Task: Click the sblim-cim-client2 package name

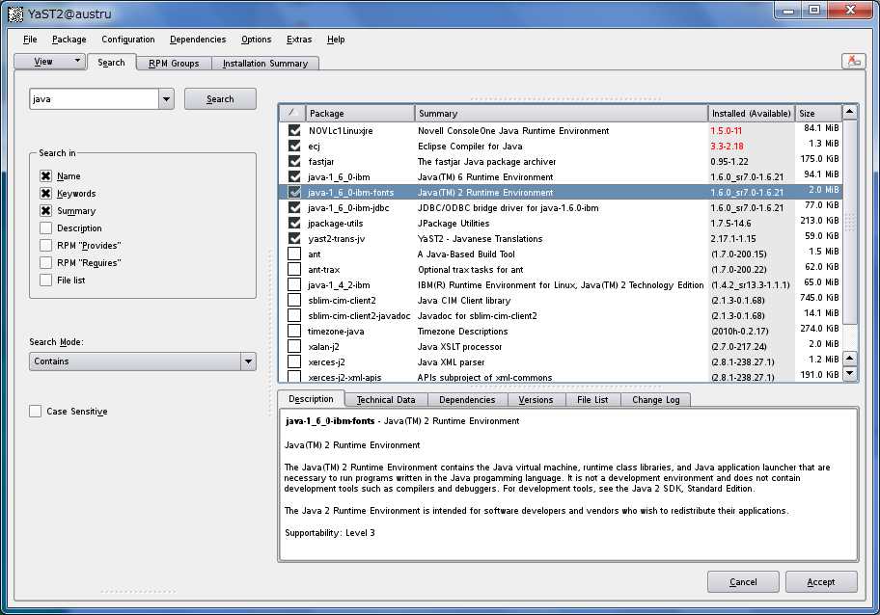Action: coord(342,301)
